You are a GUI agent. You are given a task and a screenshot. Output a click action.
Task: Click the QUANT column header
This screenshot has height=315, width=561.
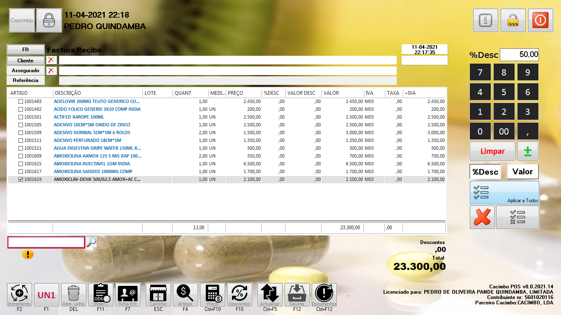[190, 93]
